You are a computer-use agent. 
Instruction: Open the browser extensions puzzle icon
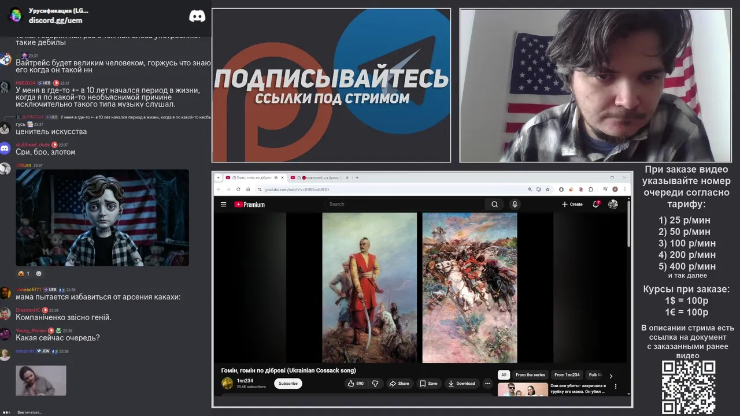pos(590,190)
